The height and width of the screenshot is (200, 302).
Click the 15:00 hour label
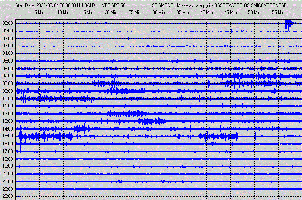[8, 136]
